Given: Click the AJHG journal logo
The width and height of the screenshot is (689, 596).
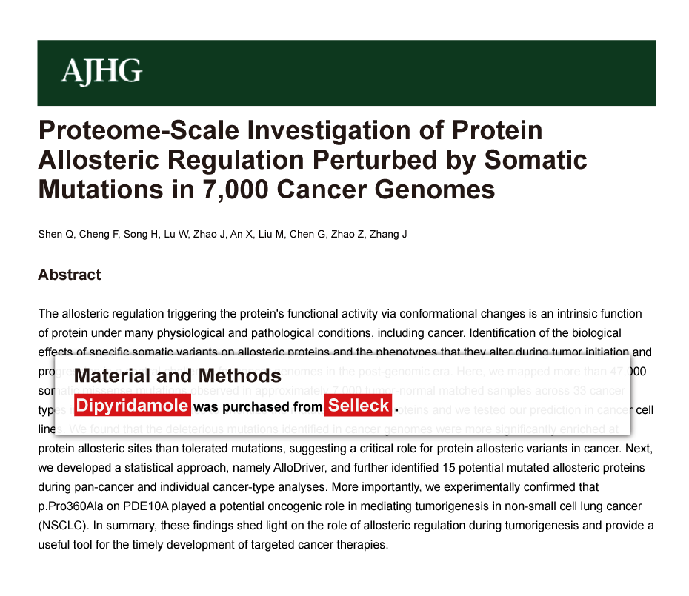Looking at the screenshot, I should [101, 71].
